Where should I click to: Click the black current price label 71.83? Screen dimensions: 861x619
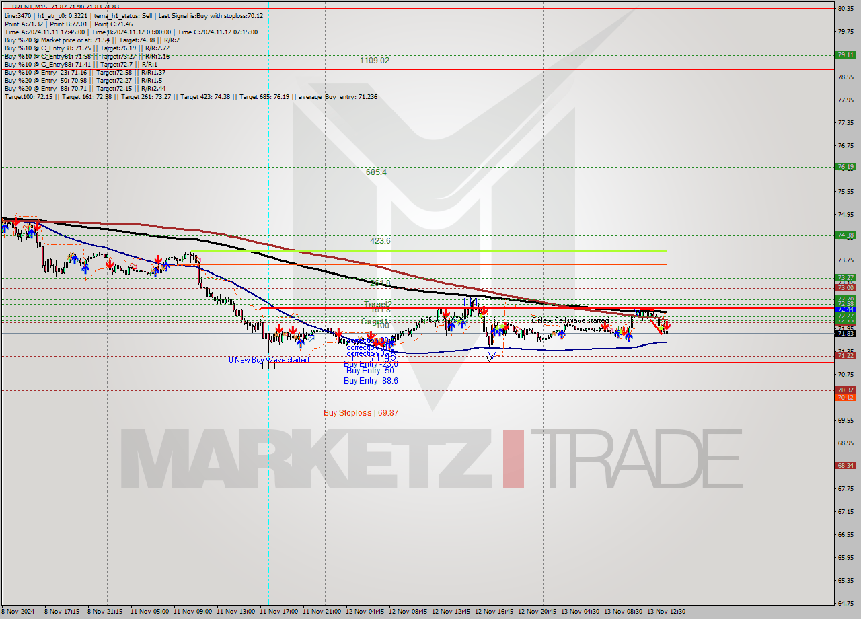846,333
